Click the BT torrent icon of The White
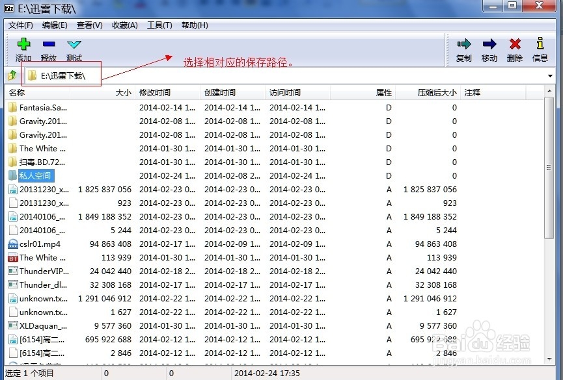This screenshot has width=563, height=380. 13,258
